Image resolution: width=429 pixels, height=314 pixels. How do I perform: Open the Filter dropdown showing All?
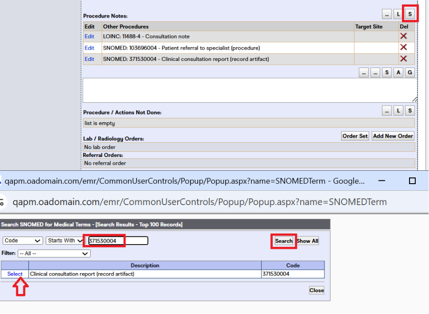click(x=54, y=253)
